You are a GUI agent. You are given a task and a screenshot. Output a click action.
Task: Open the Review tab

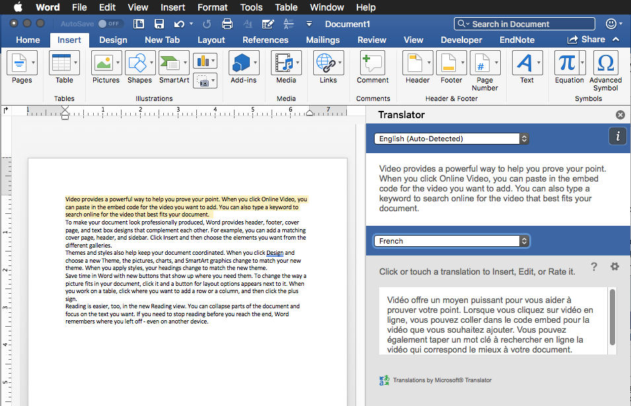pyautogui.click(x=372, y=40)
